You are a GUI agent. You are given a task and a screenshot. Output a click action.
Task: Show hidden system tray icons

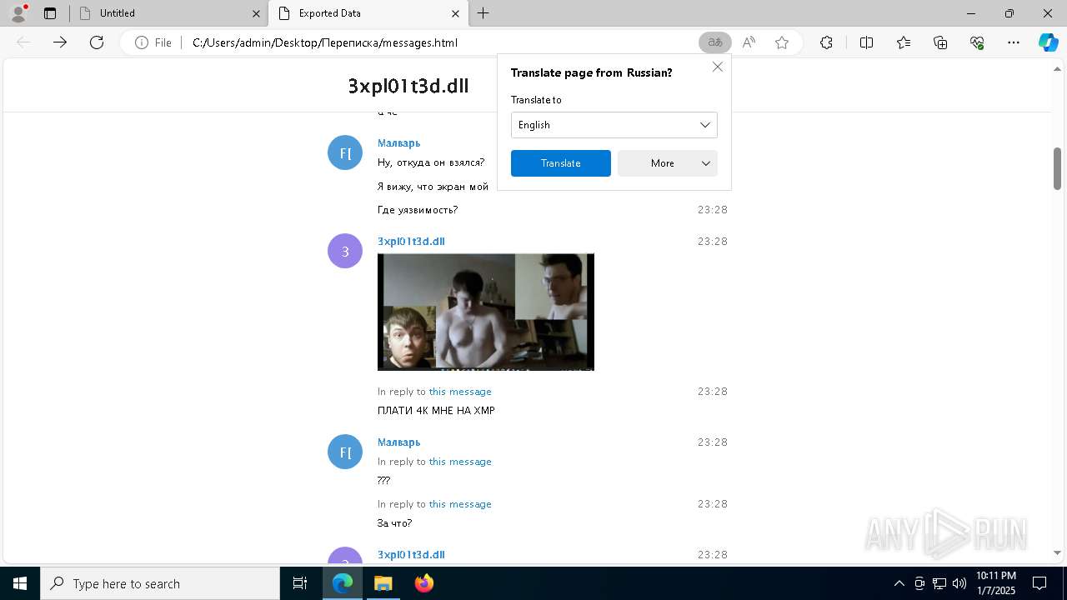[899, 583]
